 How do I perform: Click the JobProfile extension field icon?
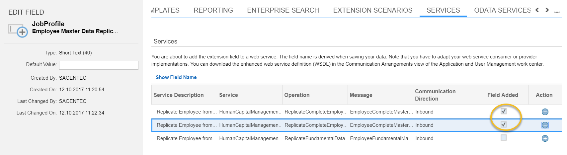click(18, 30)
